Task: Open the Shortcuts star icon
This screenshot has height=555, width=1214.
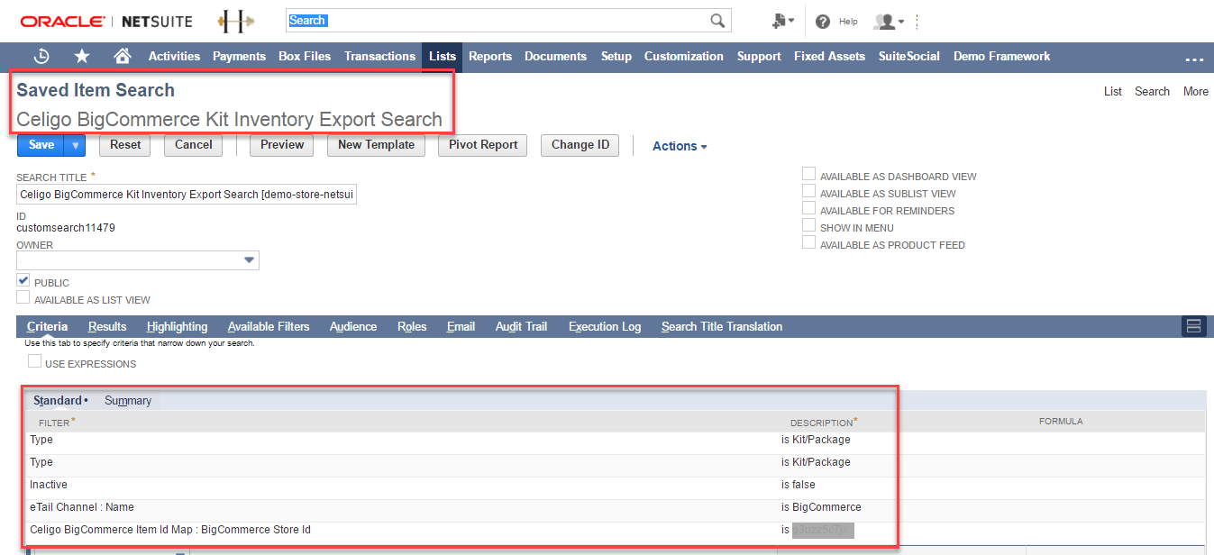Action: tap(82, 56)
